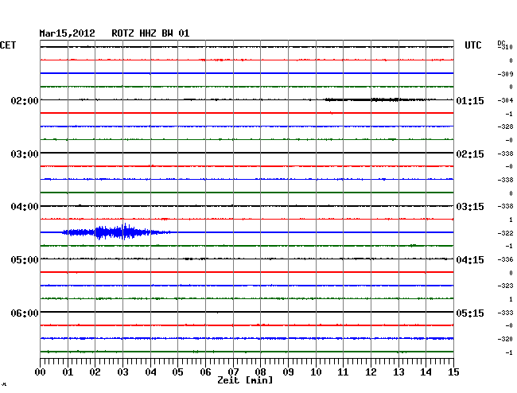517x393 pixels.
Task: Select the CET time label "05:00"
Action: (25, 260)
